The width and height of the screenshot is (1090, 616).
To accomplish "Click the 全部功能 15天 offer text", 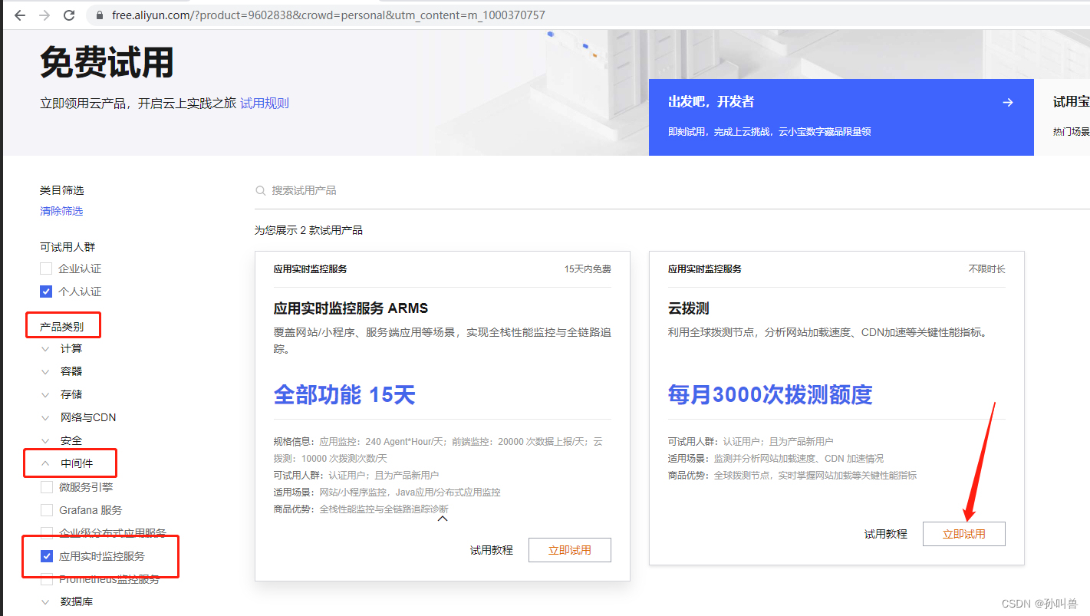I will click(344, 395).
